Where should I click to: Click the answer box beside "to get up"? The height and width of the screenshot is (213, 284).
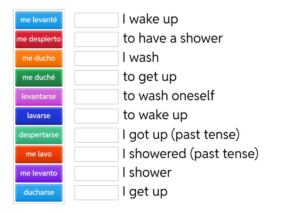[x=97, y=78]
